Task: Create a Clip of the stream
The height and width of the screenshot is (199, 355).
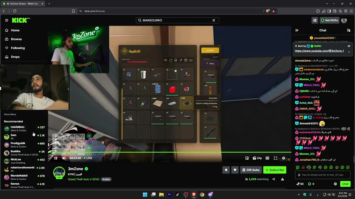Action: point(257,158)
